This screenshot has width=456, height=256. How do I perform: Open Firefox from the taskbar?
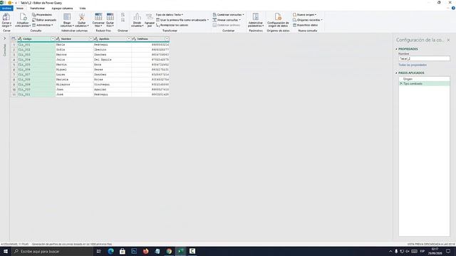[x=145, y=251]
